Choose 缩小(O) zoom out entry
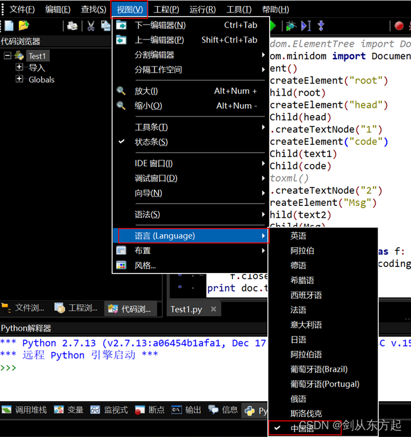The image size is (411, 437). click(191, 105)
